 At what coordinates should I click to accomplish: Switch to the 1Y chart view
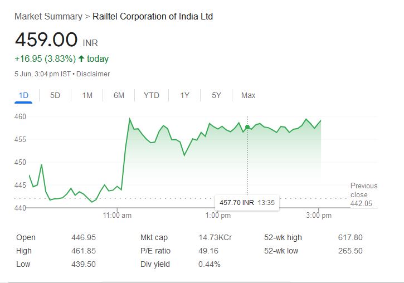[x=184, y=95]
